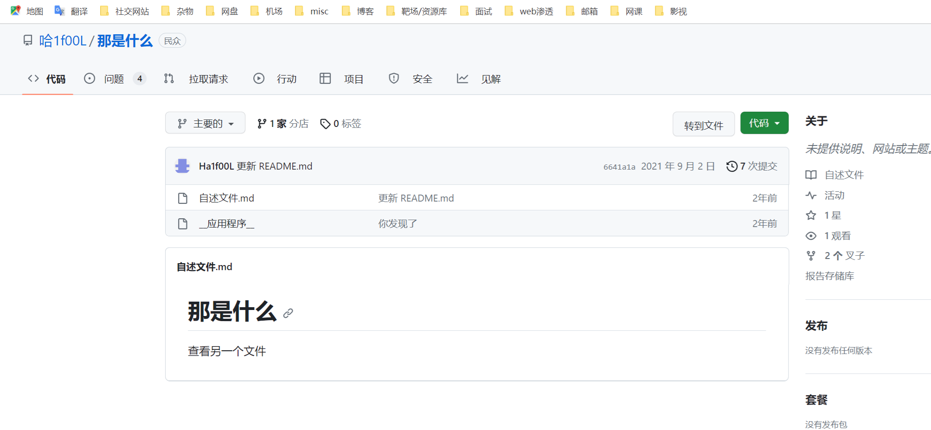Open the 7 次提交 commits link
The height and width of the screenshot is (430, 931).
pos(751,166)
